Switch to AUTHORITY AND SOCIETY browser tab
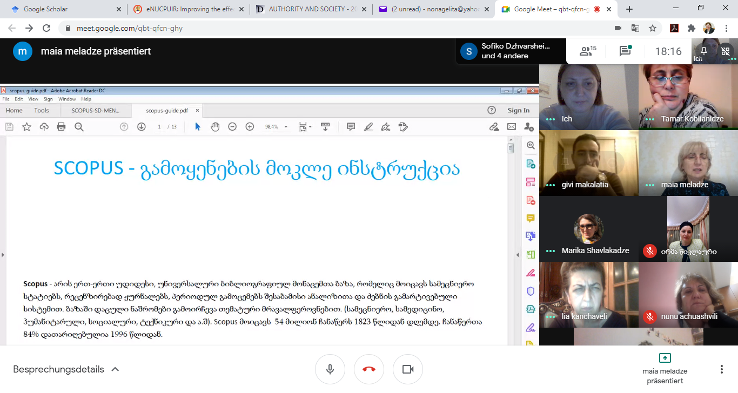Image resolution: width=738 pixels, height=393 pixels. tap(312, 9)
